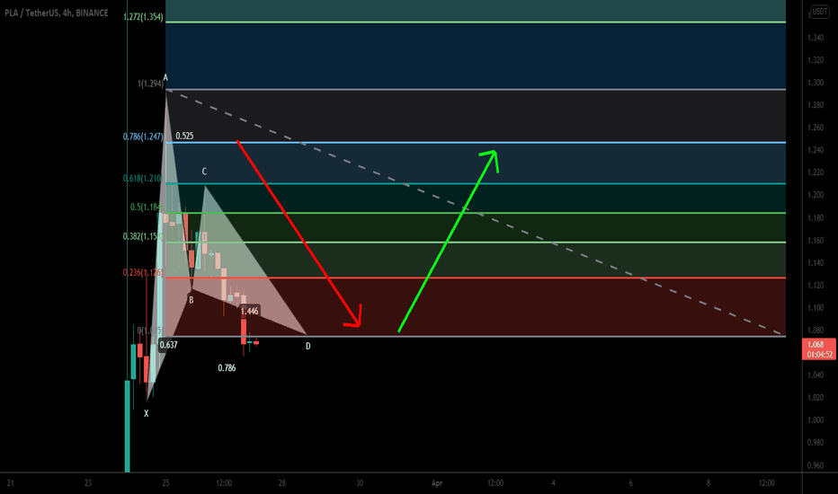The width and height of the screenshot is (838, 494).
Task: Click the 1.300 price axis value
Action: (816, 83)
